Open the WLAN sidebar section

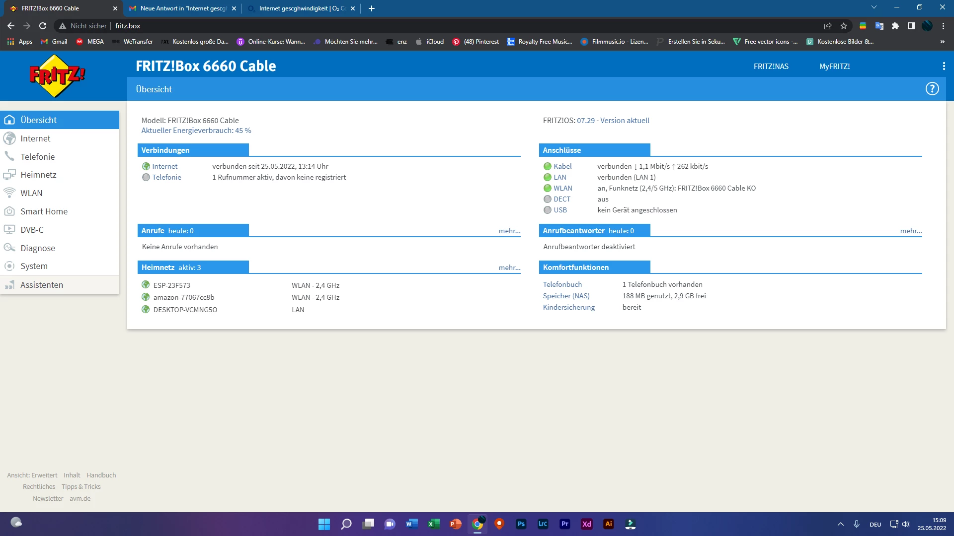pyautogui.click(x=31, y=193)
